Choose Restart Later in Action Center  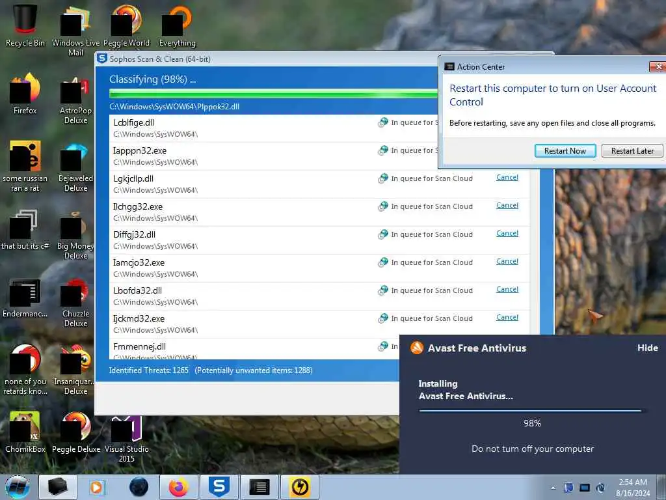coord(632,151)
